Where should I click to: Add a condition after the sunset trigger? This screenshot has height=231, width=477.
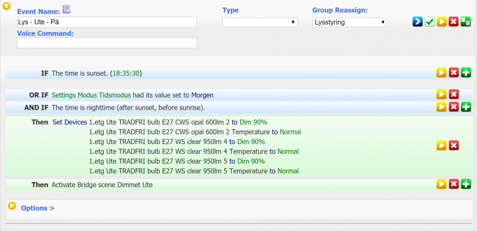(x=466, y=73)
